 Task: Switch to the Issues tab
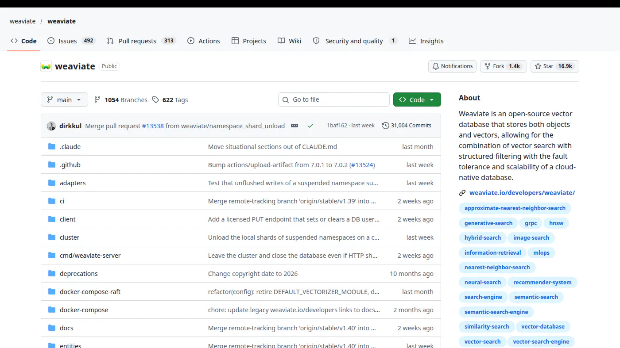(71, 41)
